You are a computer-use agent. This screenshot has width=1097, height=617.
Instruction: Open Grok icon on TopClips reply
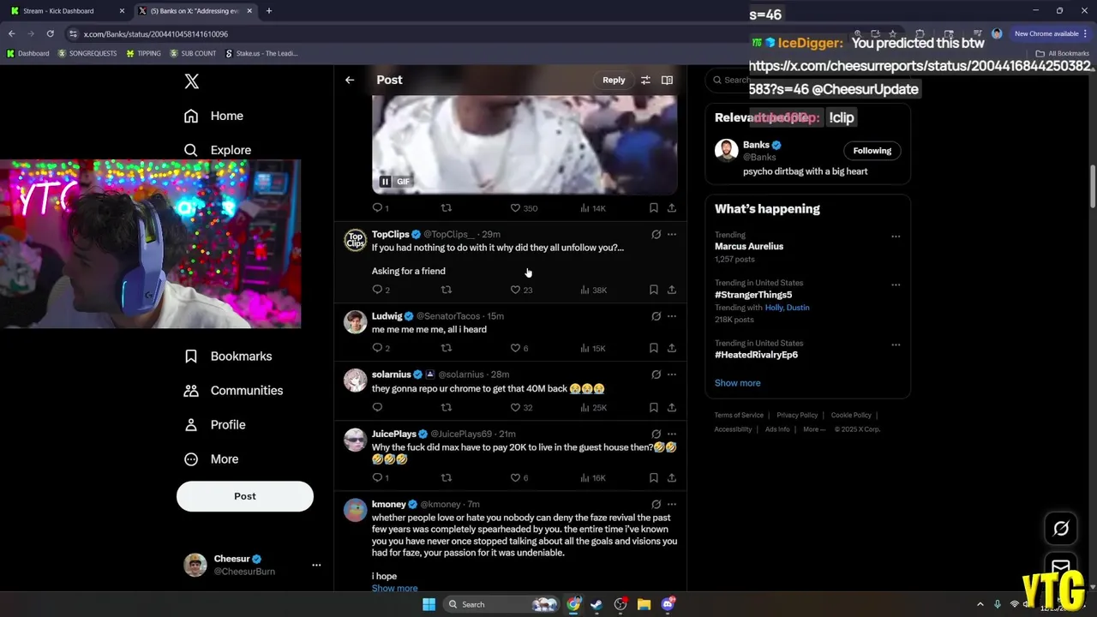pyautogui.click(x=656, y=234)
